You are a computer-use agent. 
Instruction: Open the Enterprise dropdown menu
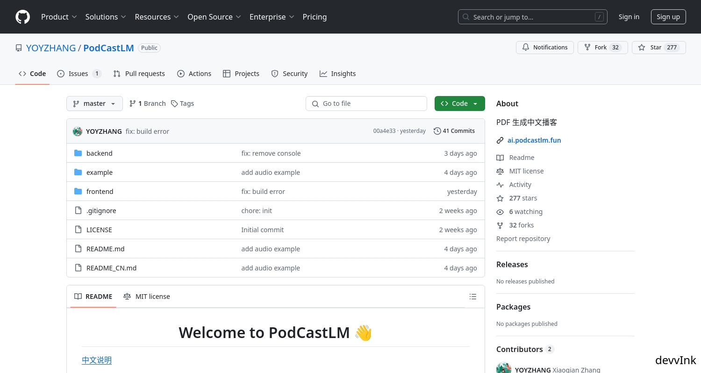click(272, 17)
